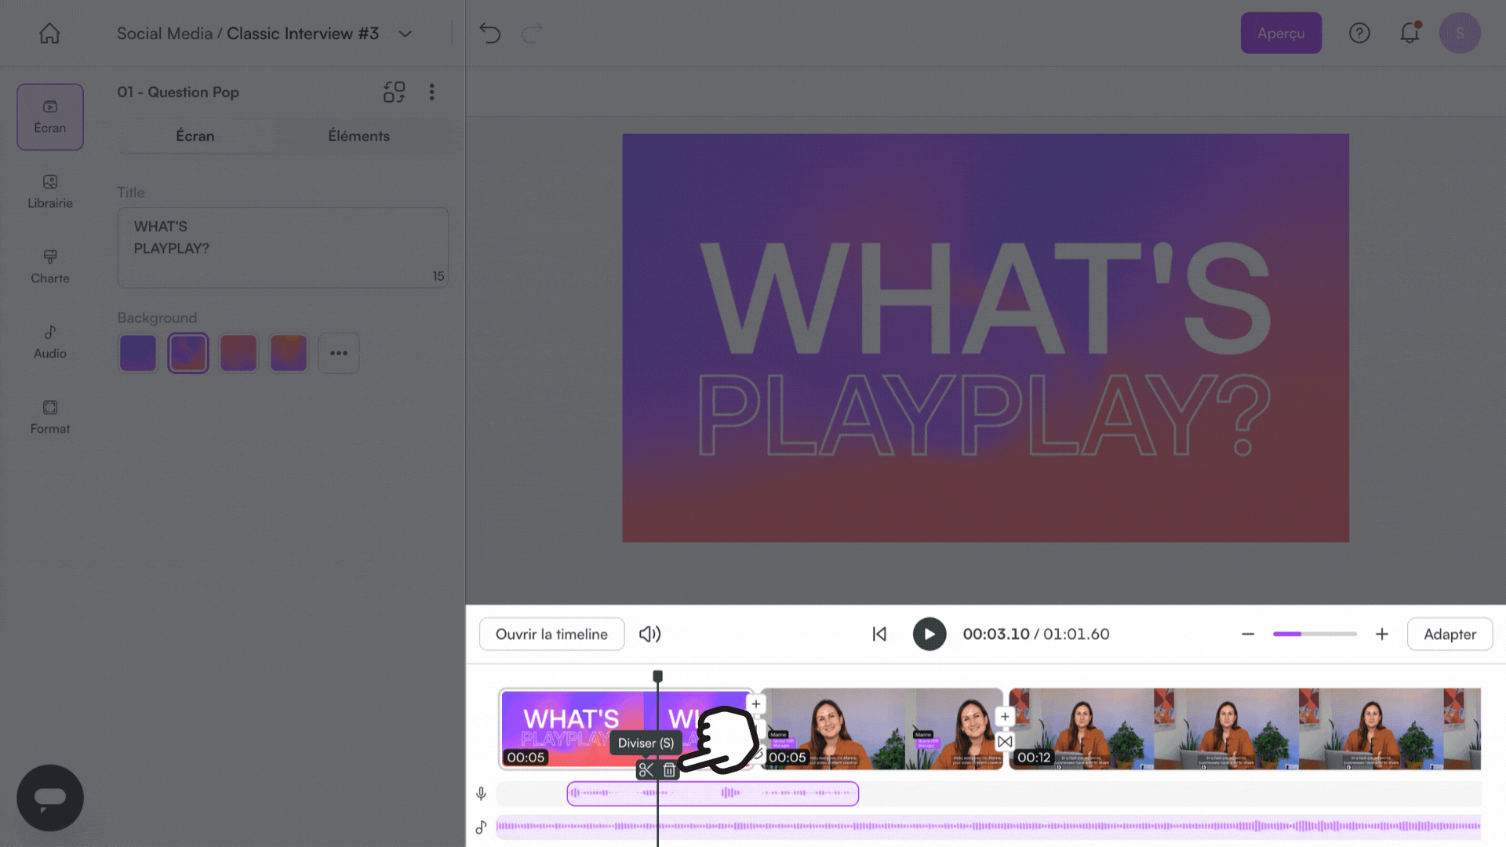Open the help question mark icon
Screen dimensions: 1506x847
pyautogui.click(x=1359, y=33)
